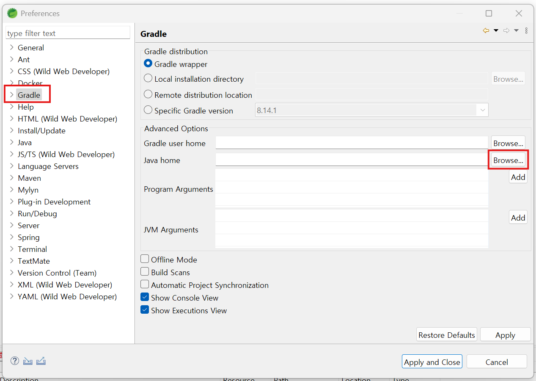536x381 pixels.
Task: Select CSS (Wild Web Developer) entry
Action: (63, 72)
